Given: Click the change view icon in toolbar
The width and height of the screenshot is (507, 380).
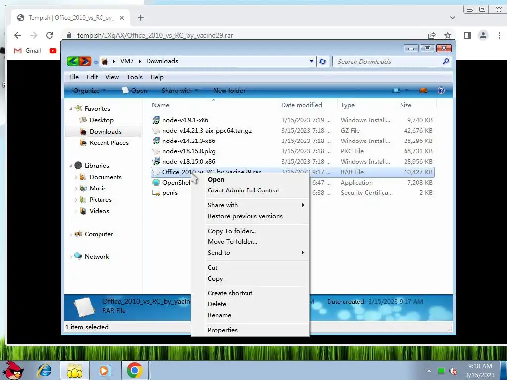Looking at the screenshot, I should (396, 90).
